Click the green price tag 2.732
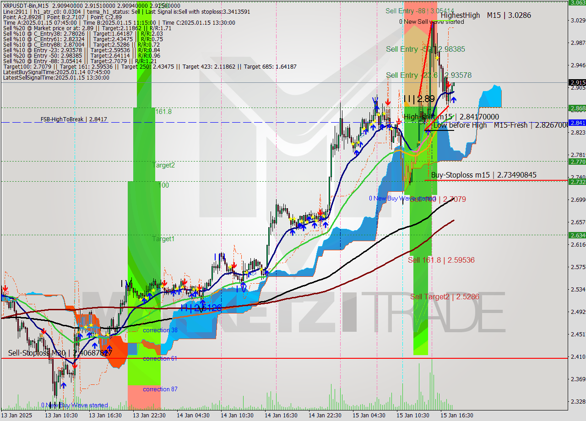Image resolution: width=586 pixels, height=421 pixels. tap(577, 182)
